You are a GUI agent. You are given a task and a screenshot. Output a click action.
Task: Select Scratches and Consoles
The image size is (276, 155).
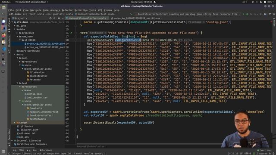point(30,144)
